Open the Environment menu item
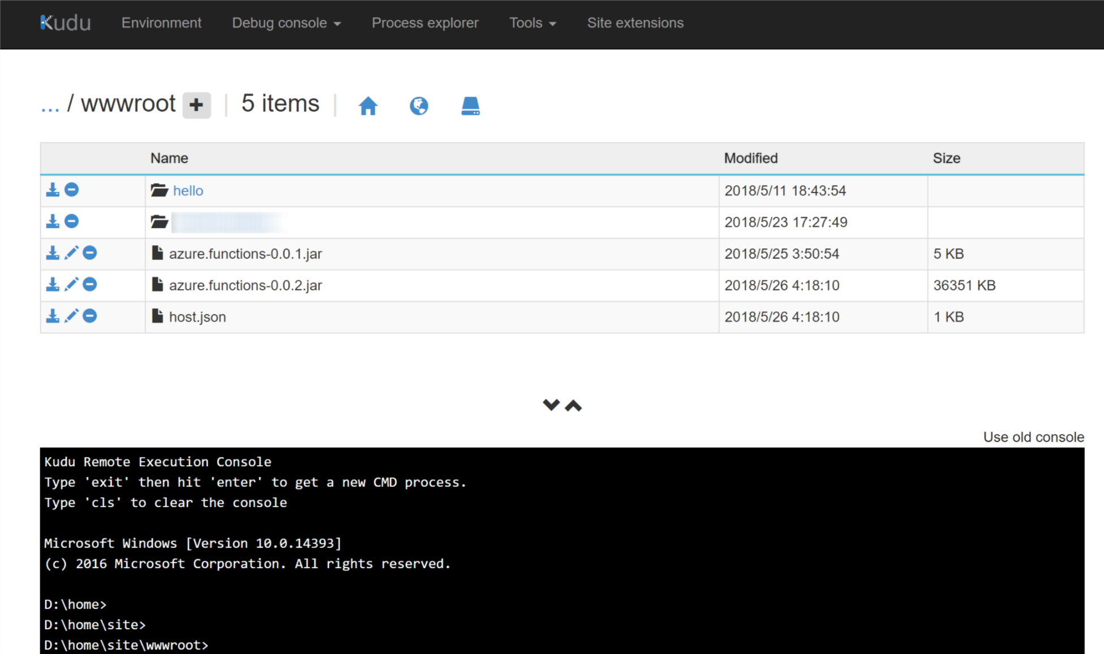Image resolution: width=1104 pixels, height=654 pixels. click(x=161, y=23)
